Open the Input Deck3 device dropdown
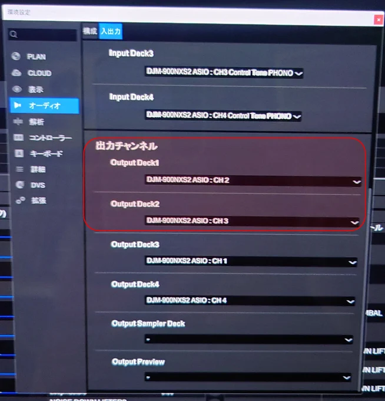The height and width of the screenshot is (401, 385). coord(224,73)
